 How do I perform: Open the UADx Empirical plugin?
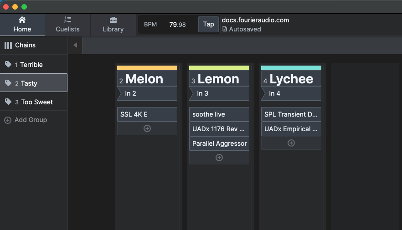(x=291, y=129)
